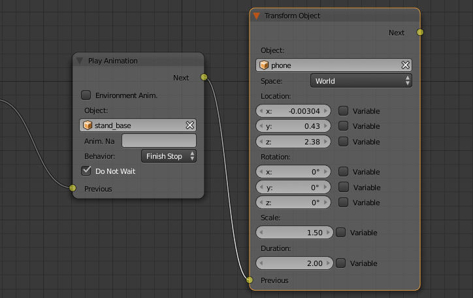The image size is (473, 298).
Task: Clear the stand_base object with X
Action: (189, 125)
